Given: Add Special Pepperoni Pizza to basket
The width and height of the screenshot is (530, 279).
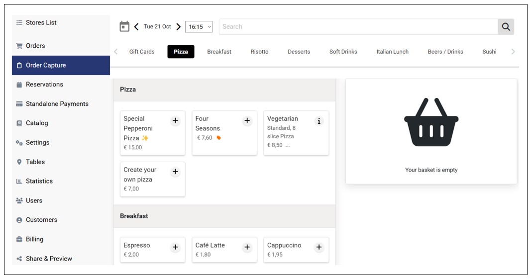Looking at the screenshot, I should coord(175,121).
